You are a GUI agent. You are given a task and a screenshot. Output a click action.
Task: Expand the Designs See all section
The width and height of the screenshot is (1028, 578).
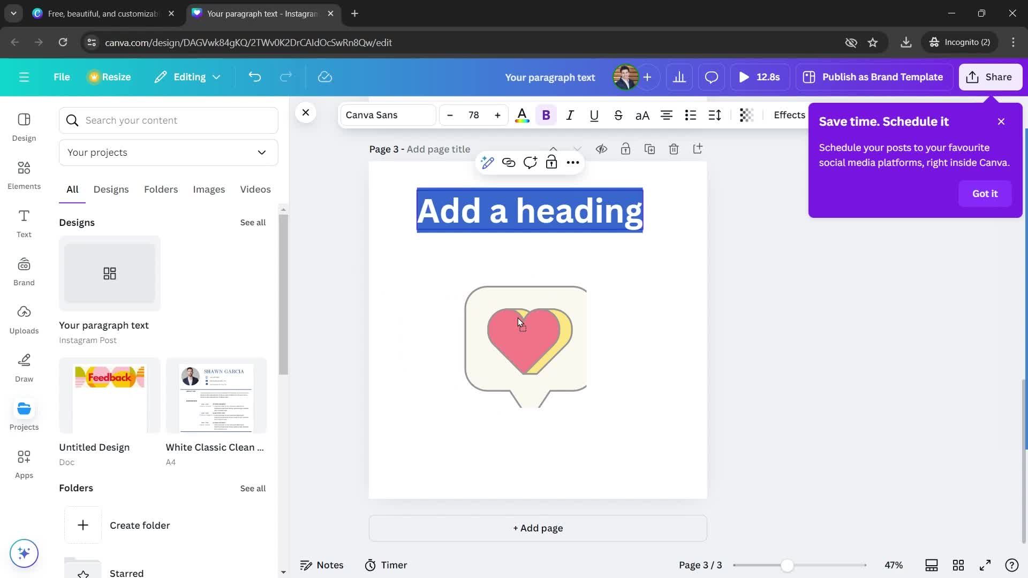[x=253, y=222]
